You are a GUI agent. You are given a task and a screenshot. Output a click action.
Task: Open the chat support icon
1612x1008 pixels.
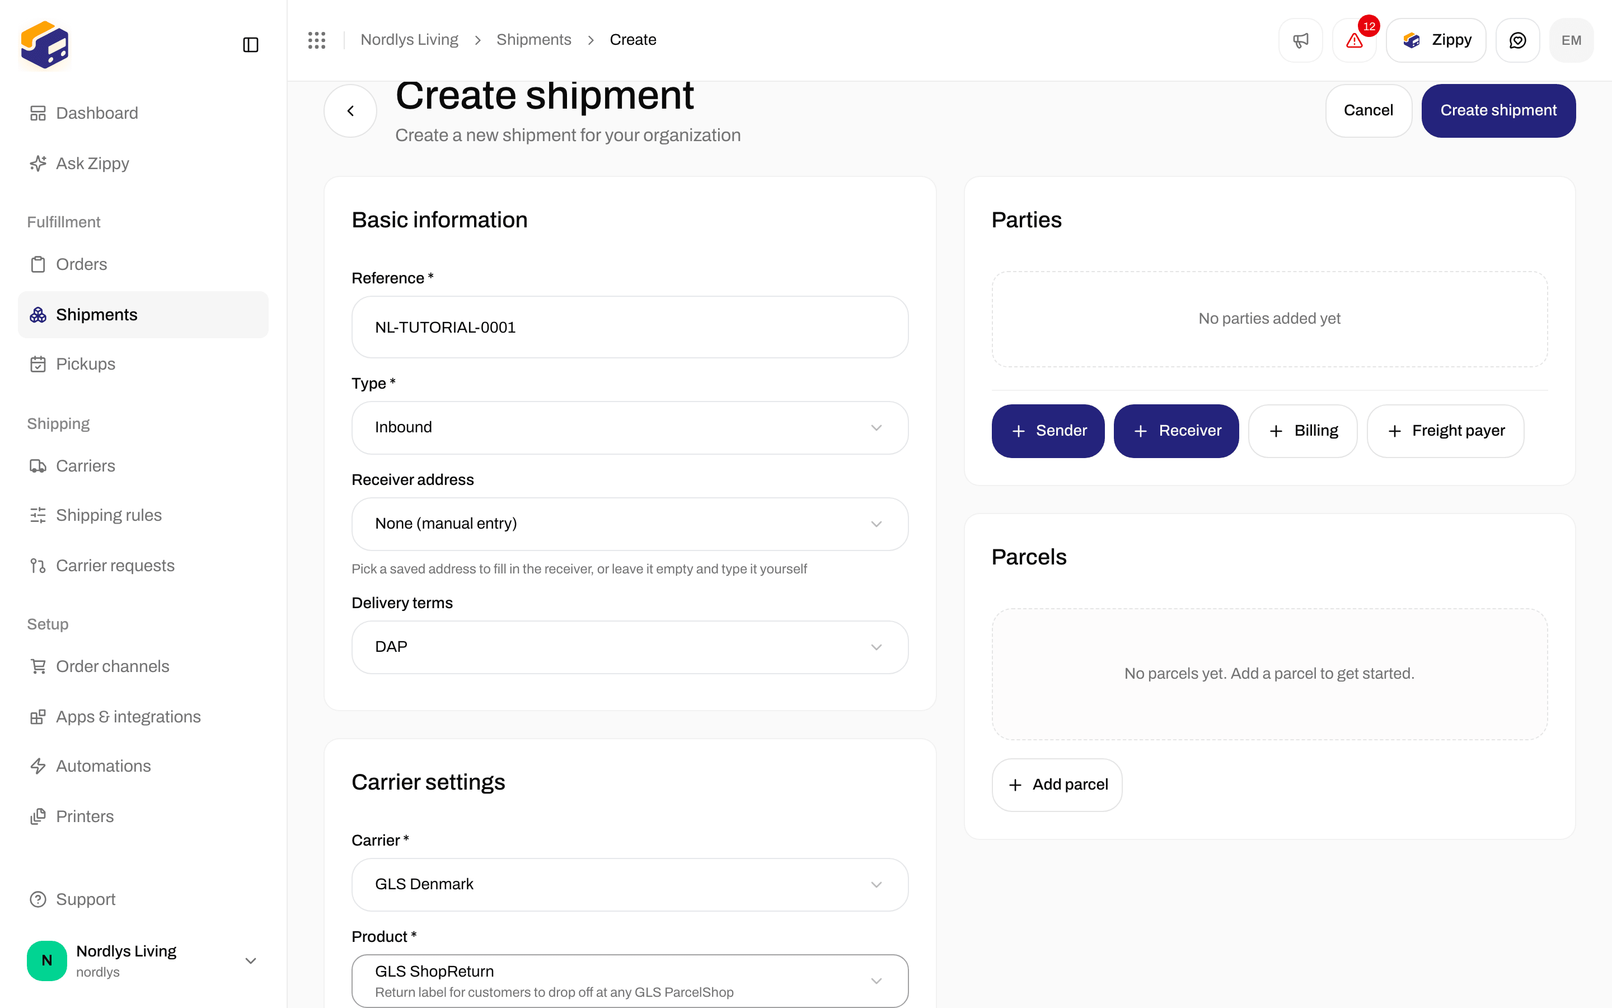pyautogui.click(x=1517, y=40)
